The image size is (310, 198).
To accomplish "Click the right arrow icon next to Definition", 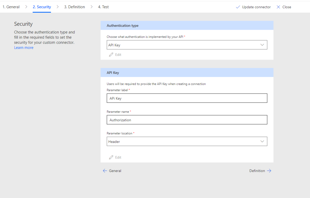I will click(x=269, y=171).
